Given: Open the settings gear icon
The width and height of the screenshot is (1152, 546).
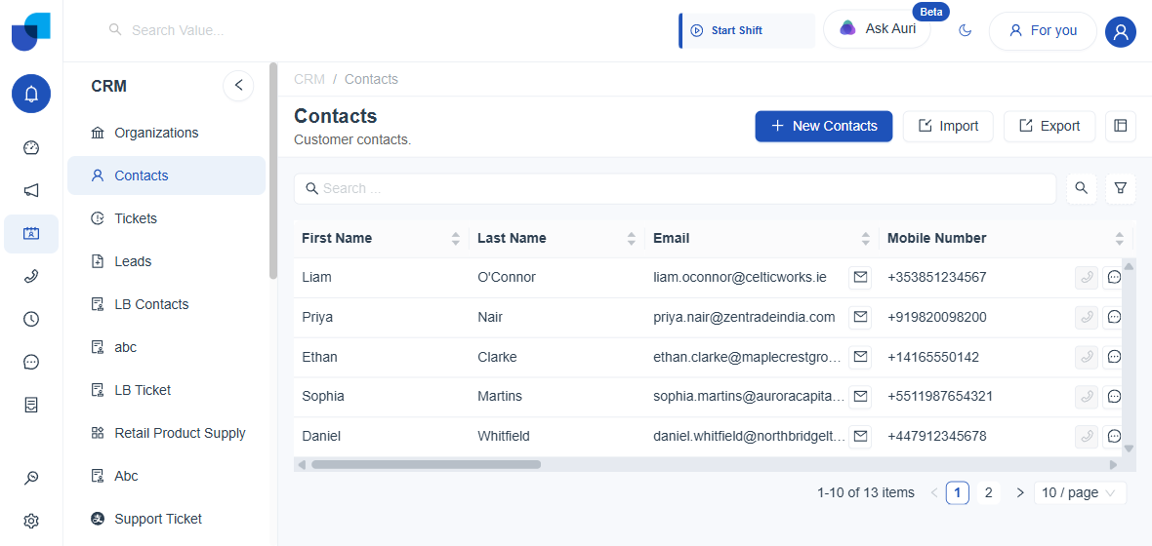Looking at the screenshot, I should (31, 521).
